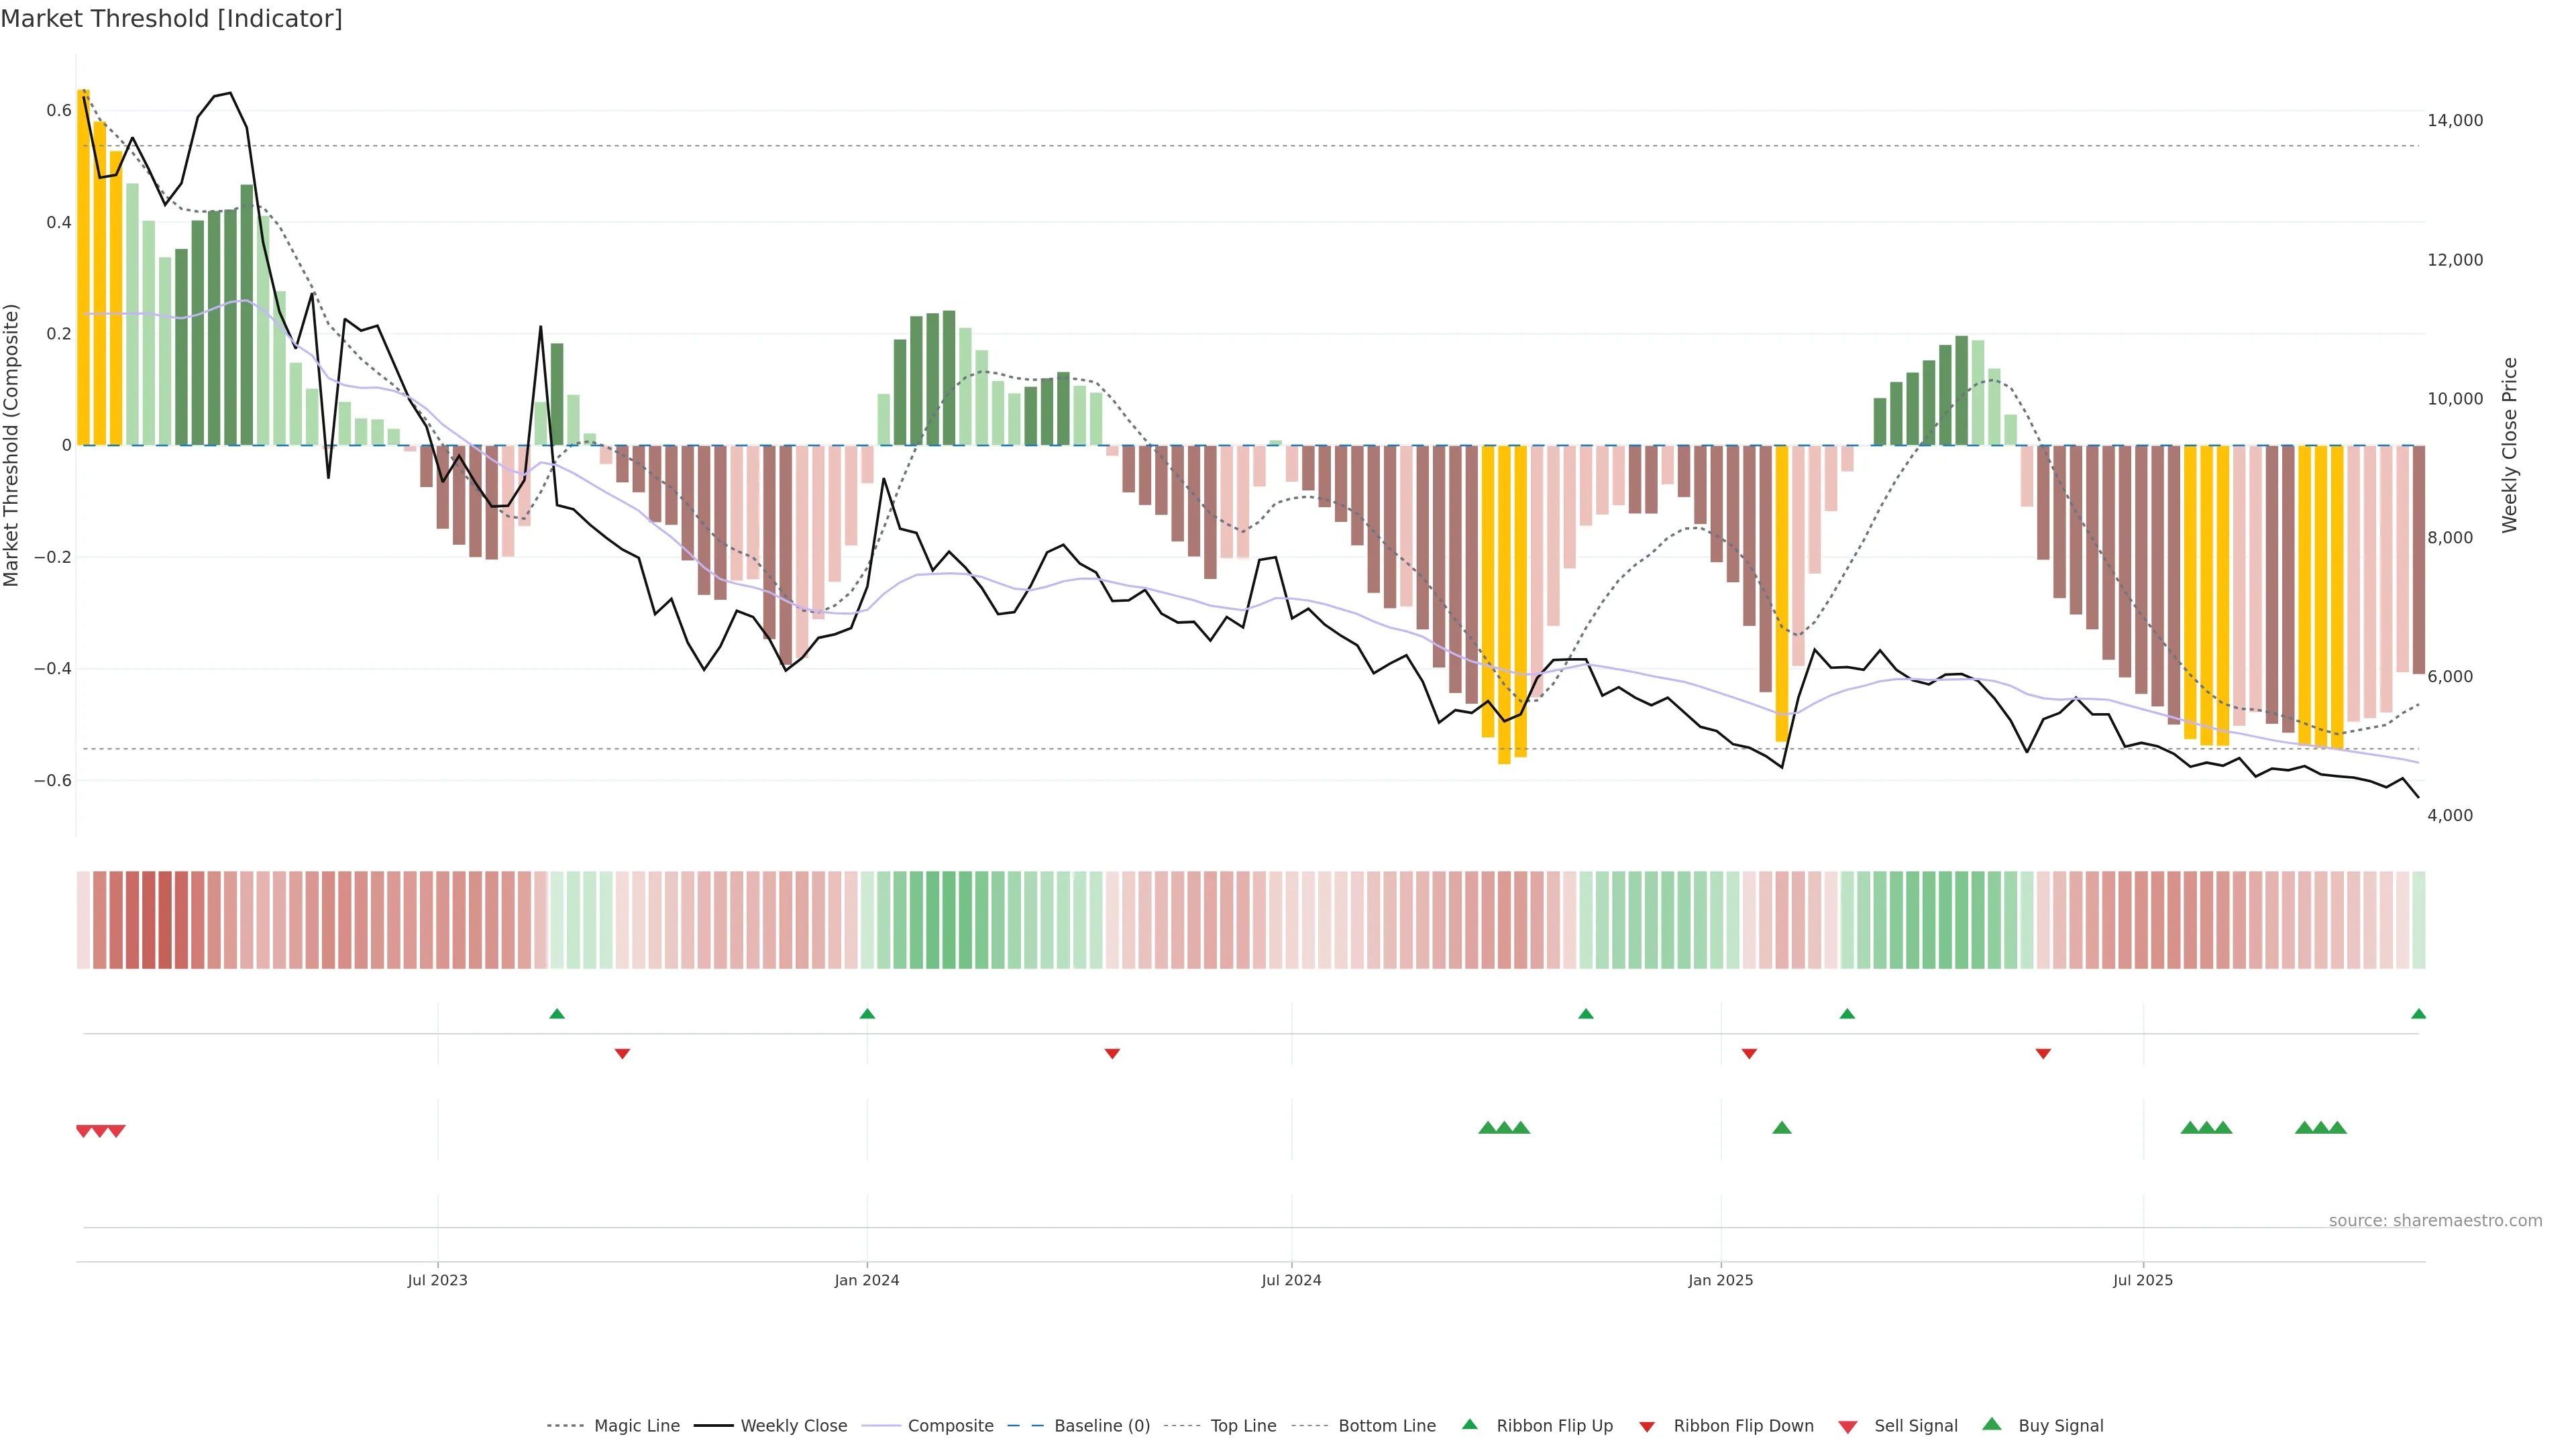Image resolution: width=2576 pixels, height=1449 pixels.
Task: Toggle the Magic Line legend entry
Action: click(x=636, y=1426)
